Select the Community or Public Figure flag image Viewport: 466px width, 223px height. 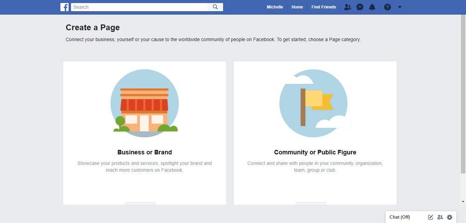pyautogui.click(x=315, y=103)
